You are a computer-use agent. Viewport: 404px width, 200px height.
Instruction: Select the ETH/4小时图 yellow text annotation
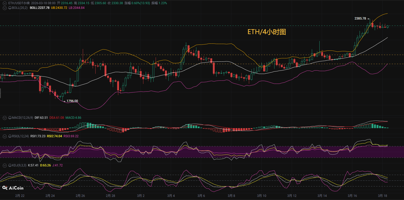(267, 32)
